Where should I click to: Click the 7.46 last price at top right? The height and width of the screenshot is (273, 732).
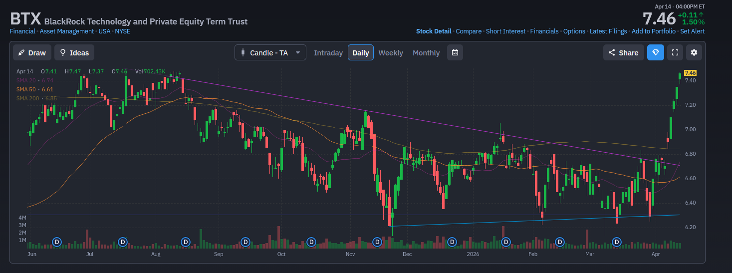pos(659,19)
